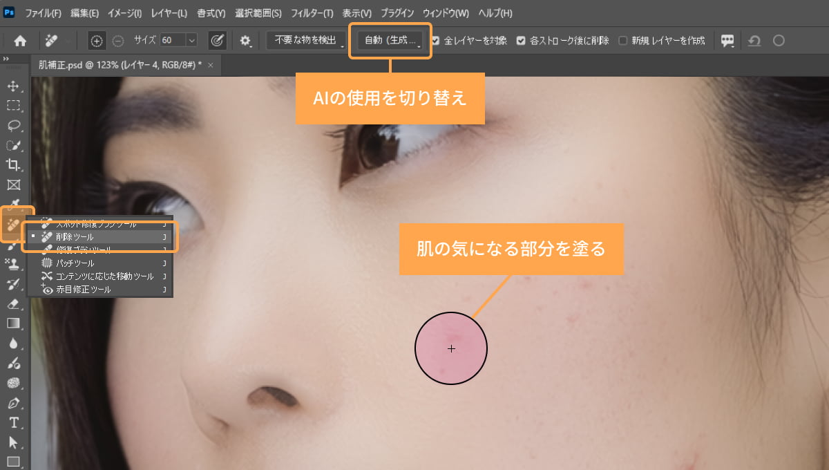829x470 pixels.
Task: Choose the Horizontal Type tool
Action: (13, 422)
